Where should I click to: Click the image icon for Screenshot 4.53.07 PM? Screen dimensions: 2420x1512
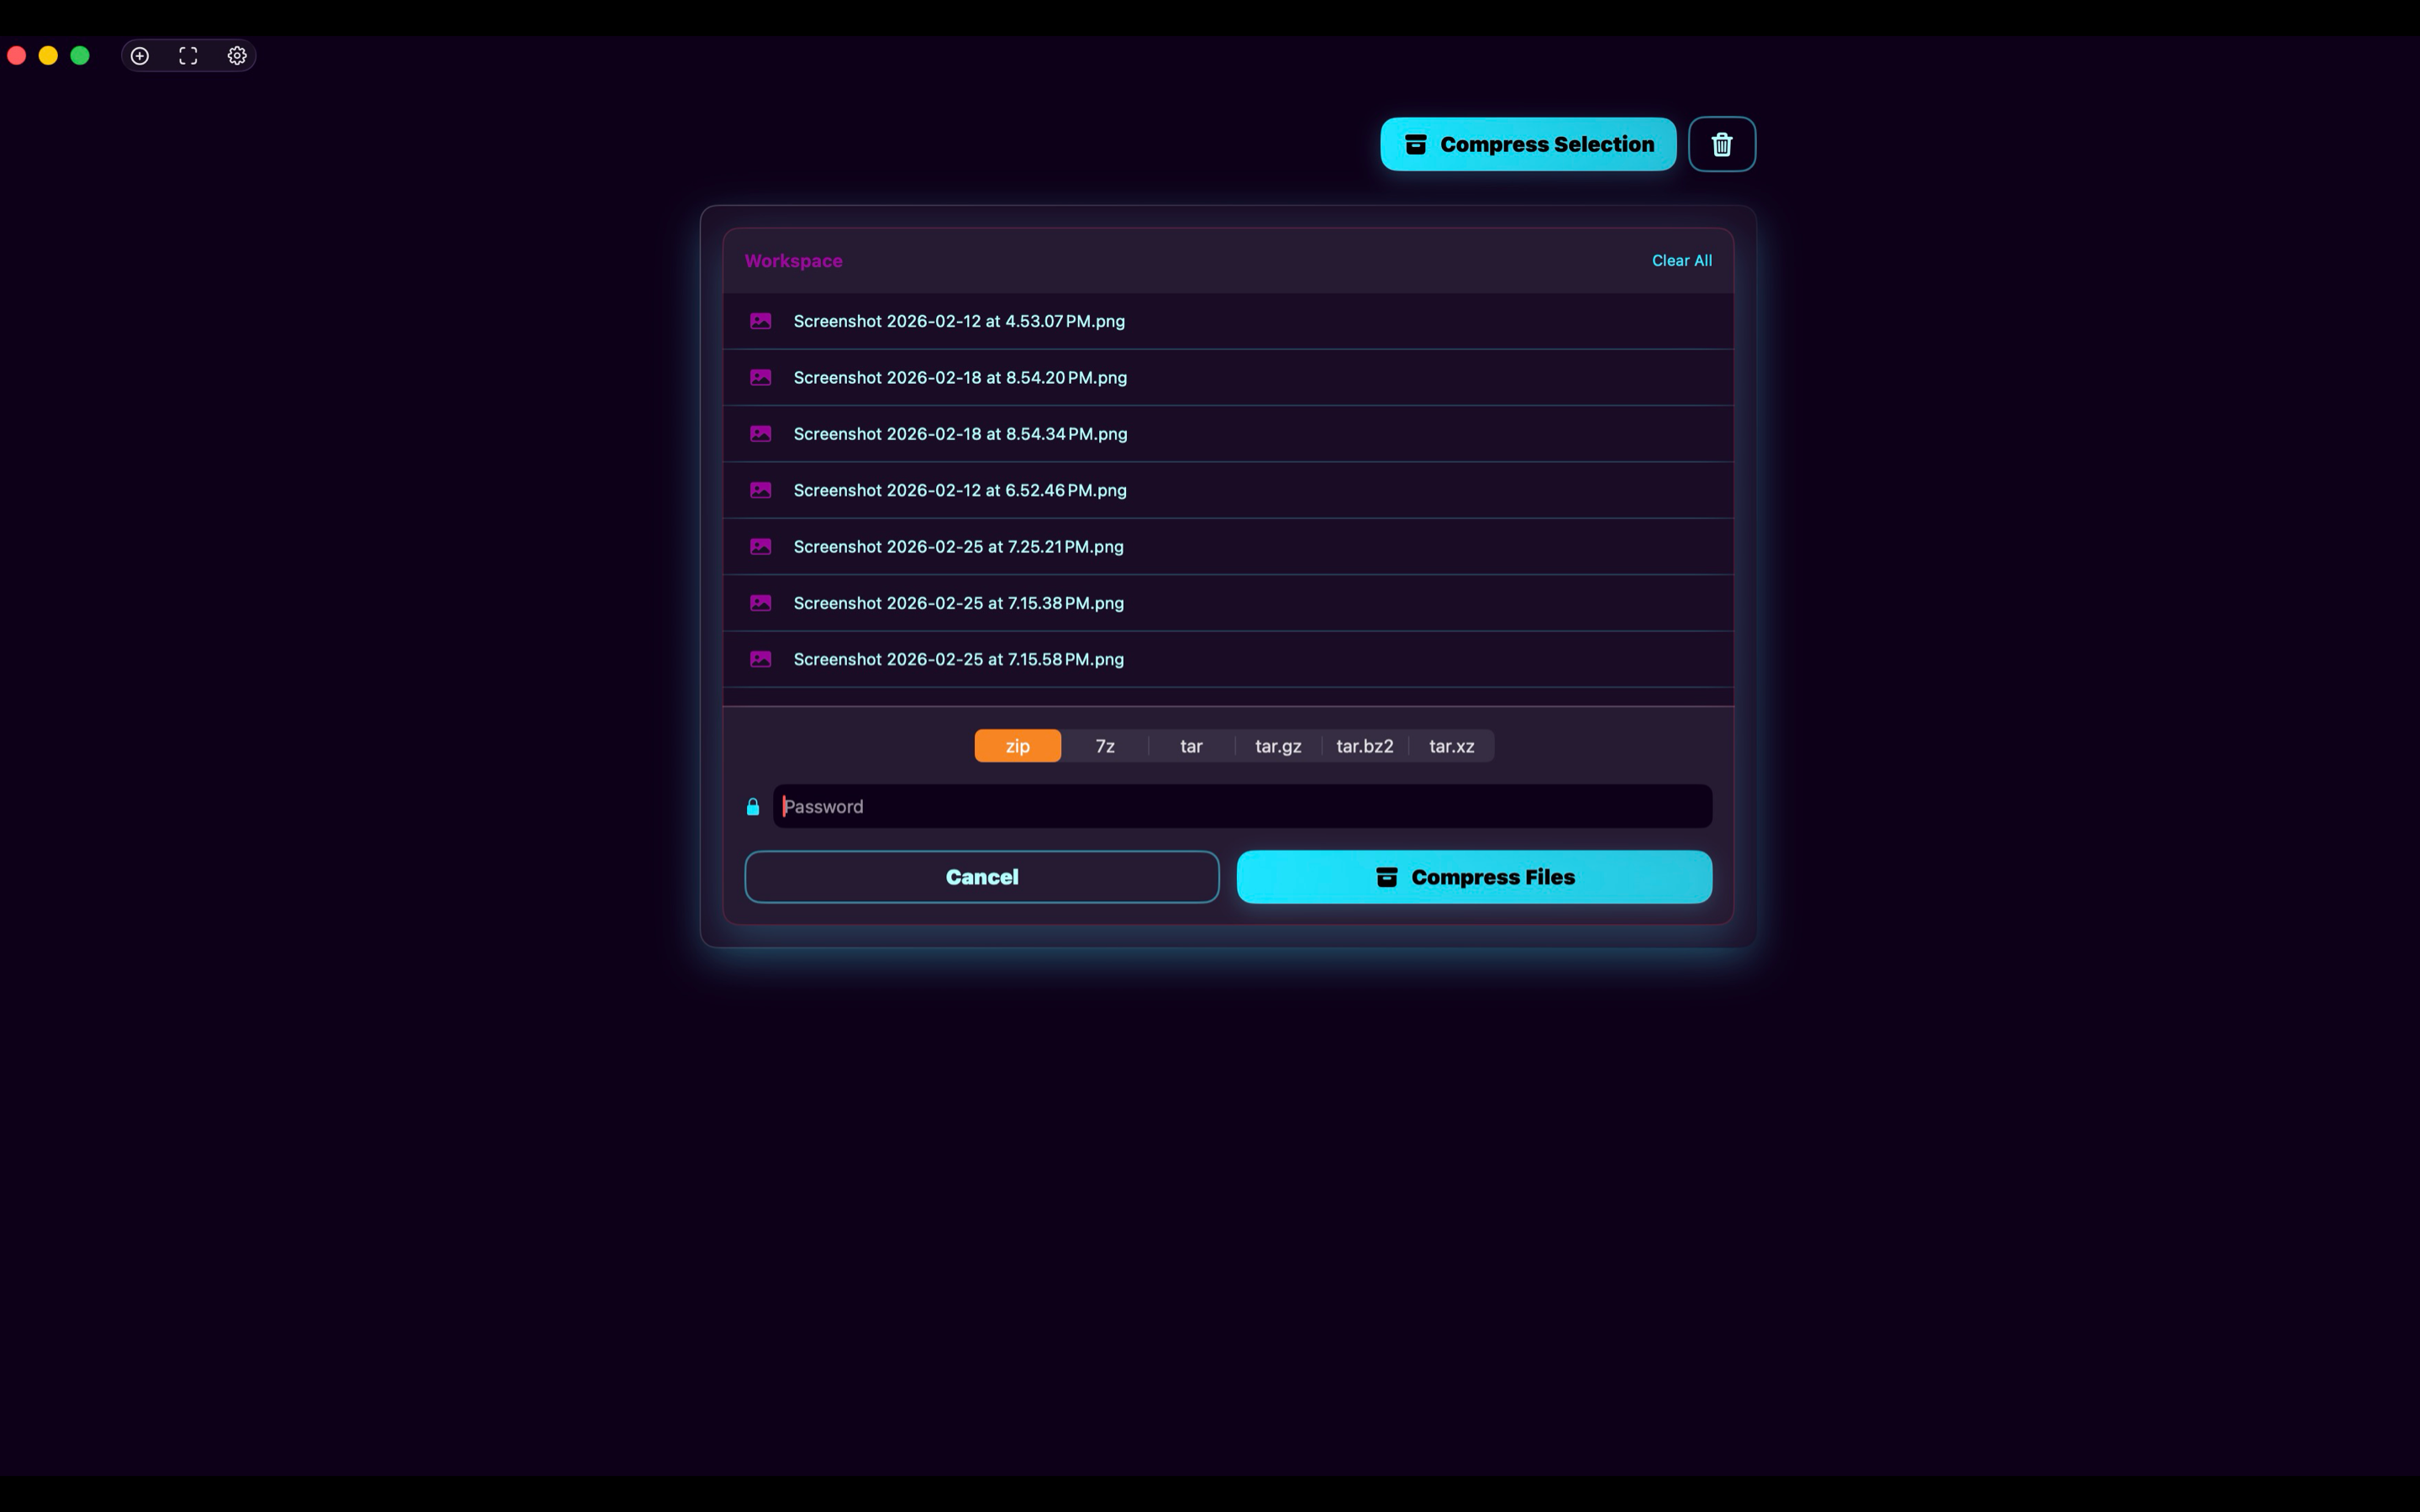[x=761, y=321]
